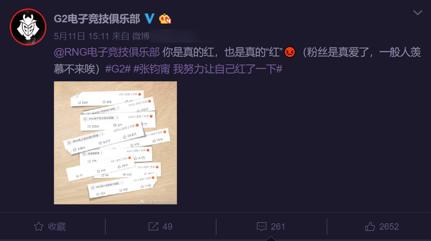
Task: Open the G2电子竞技俱乐部 profile name
Action: (x=97, y=19)
